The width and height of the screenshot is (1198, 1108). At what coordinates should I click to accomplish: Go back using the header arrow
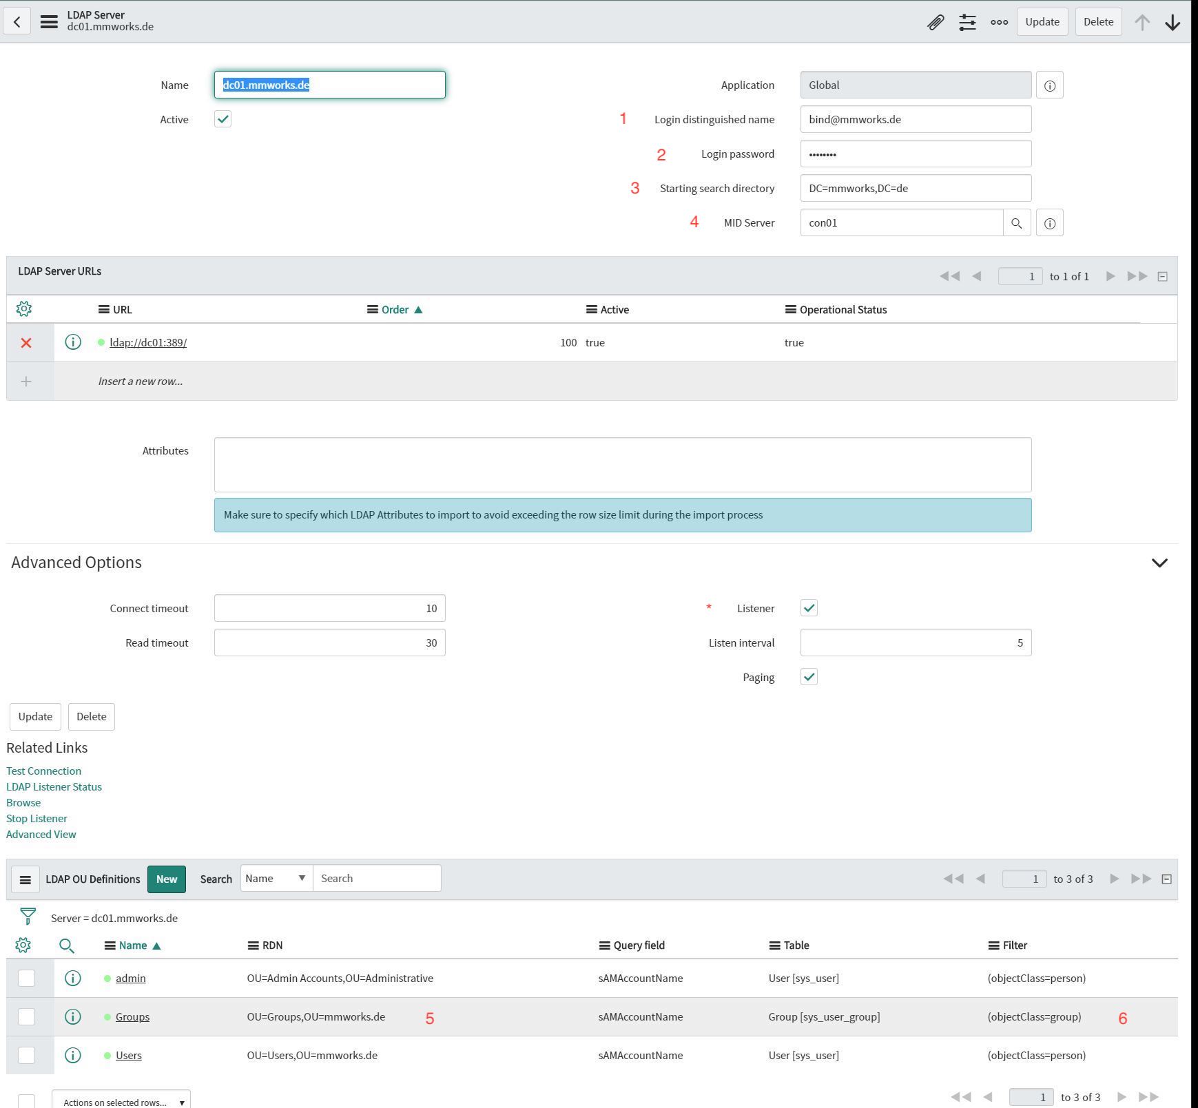click(17, 22)
